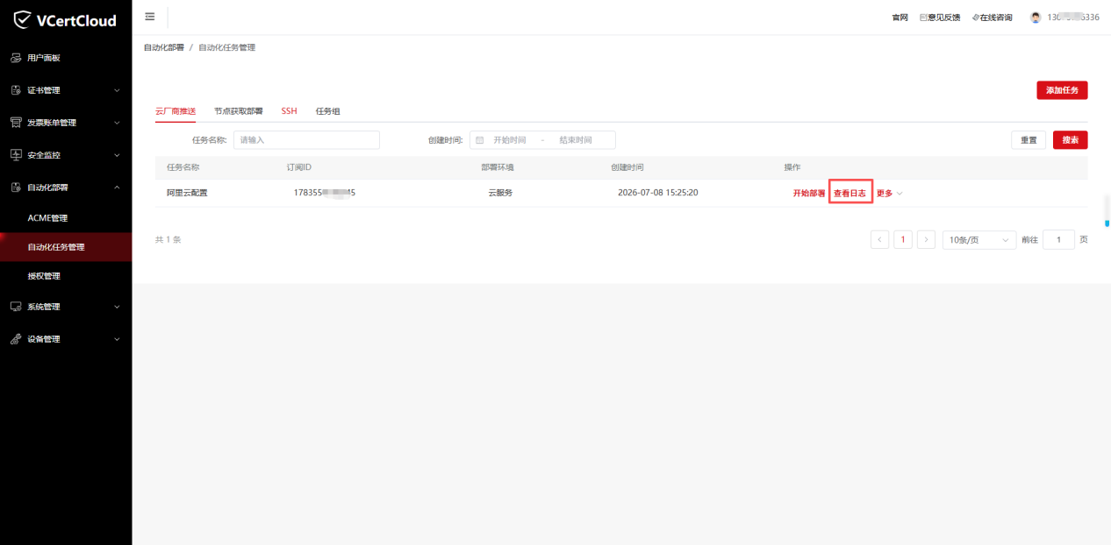Click the 安全监控 monitor icon
Screen dimensions: 1111x545
[16, 155]
